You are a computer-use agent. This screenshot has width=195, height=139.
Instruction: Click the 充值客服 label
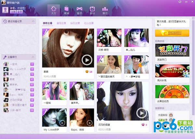coord(163,115)
